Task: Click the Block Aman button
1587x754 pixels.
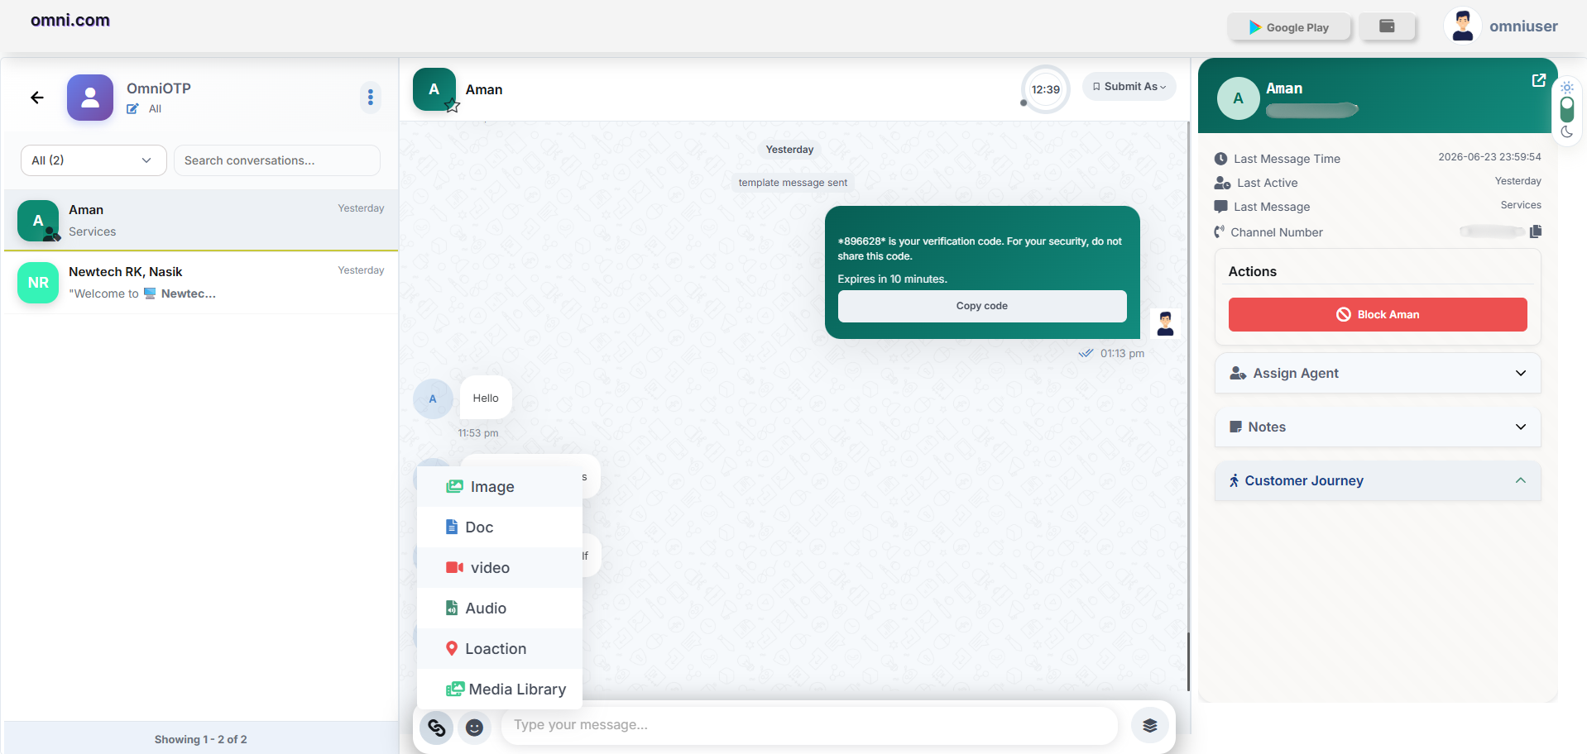Action: pos(1378,315)
